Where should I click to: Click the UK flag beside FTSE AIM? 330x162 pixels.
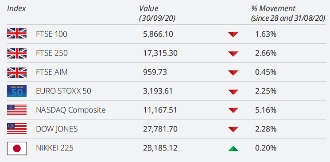[x=17, y=72]
